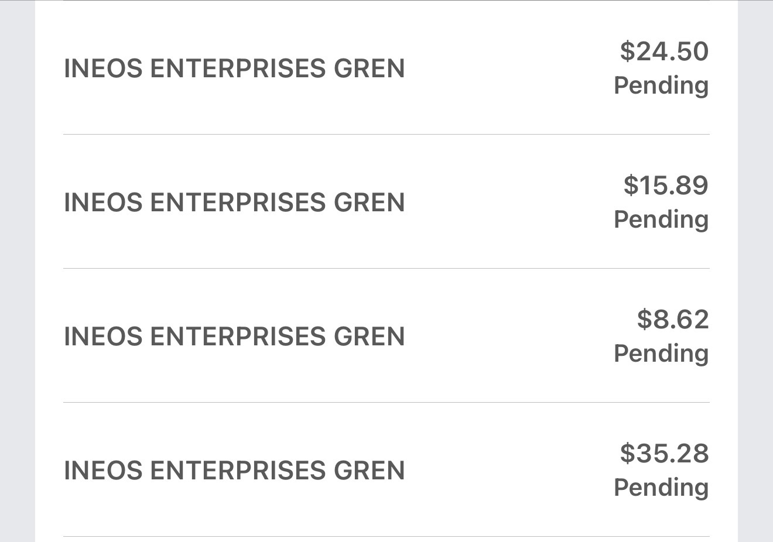Screen dimensions: 773x542
Task: Click the $35.28 amount
Action: [664, 454]
